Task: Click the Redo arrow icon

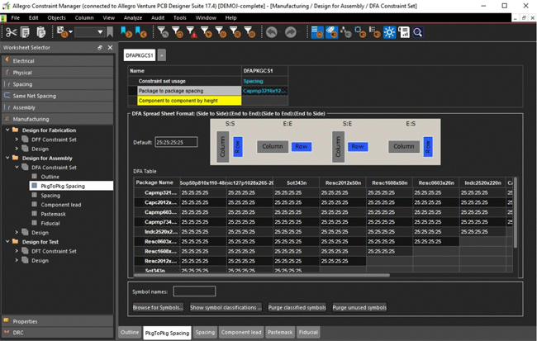Action: pyautogui.click(x=291, y=32)
